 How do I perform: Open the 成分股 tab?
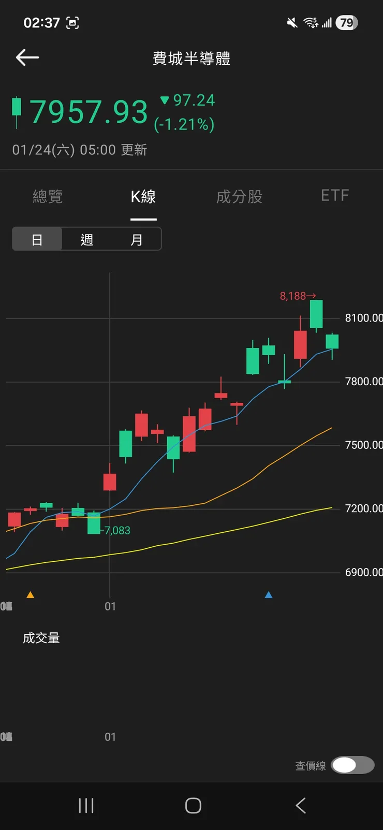click(239, 197)
